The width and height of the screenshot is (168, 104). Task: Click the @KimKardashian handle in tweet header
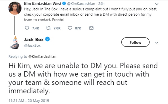pyautogui.click(x=81, y=4)
